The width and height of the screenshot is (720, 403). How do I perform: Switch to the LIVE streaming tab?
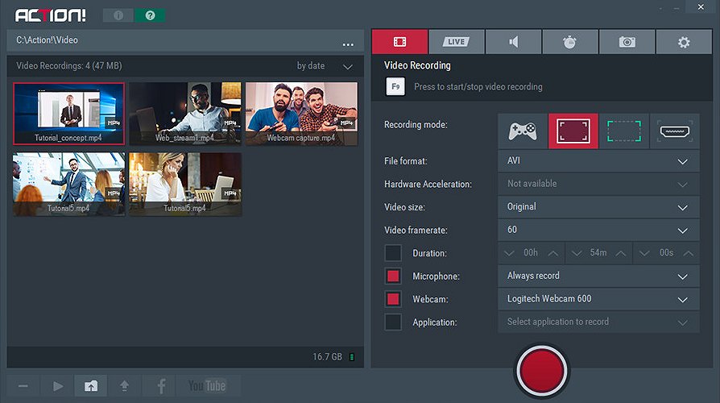[457, 42]
